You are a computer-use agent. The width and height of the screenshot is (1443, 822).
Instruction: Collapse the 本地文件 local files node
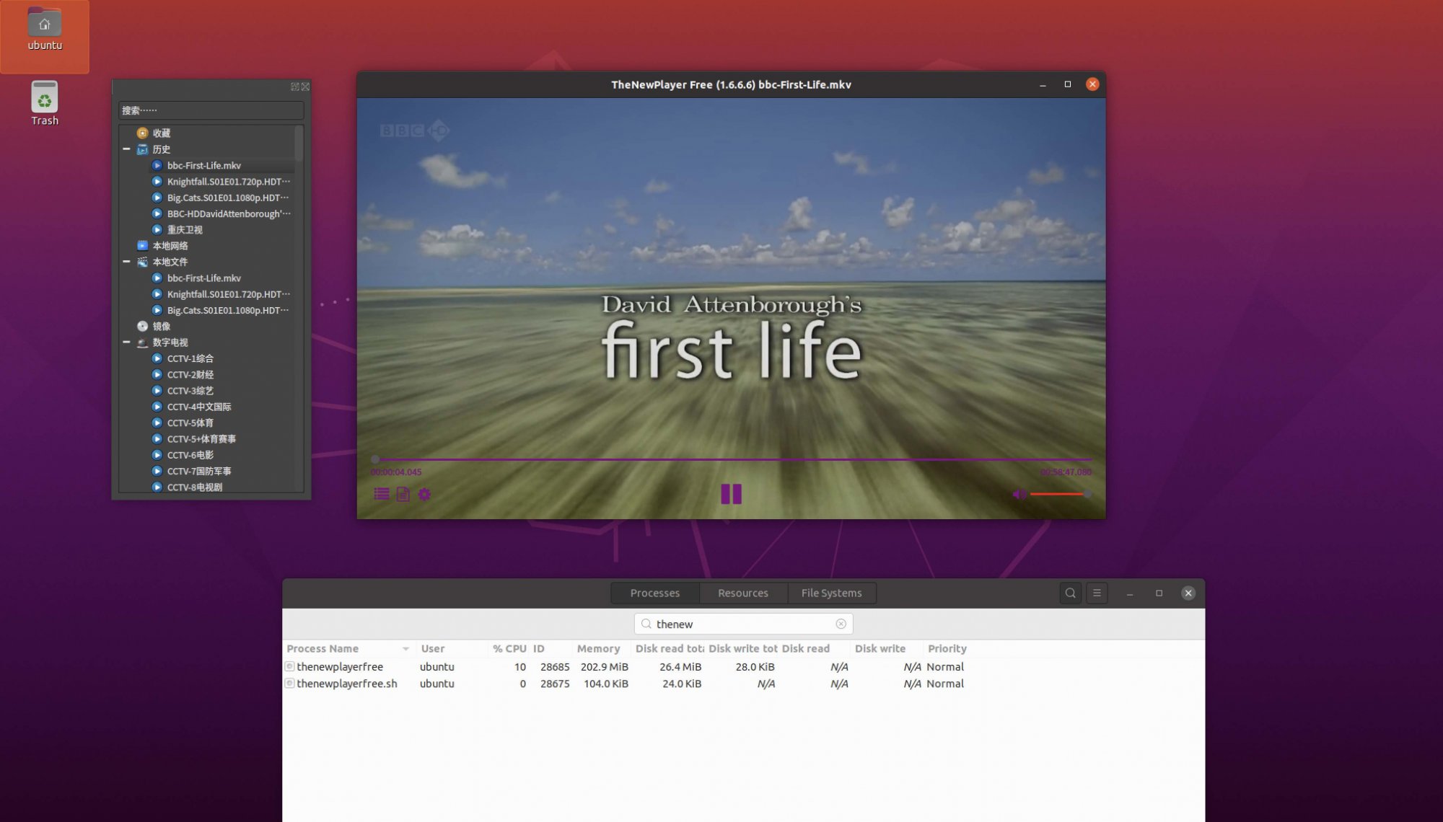(127, 262)
